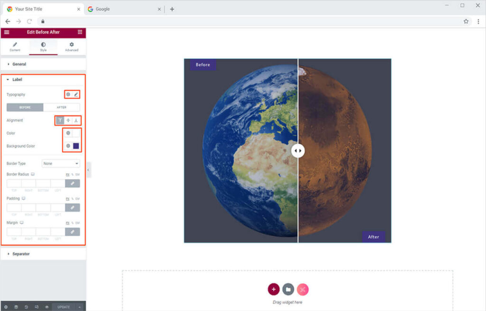The height and width of the screenshot is (311, 486).
Task: Open the Background Color purple swatch
Action: point(76,146)
